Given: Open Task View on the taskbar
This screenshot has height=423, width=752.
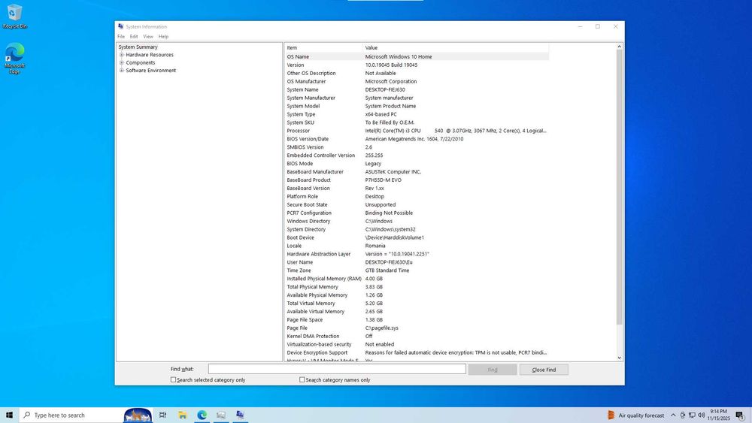Looking at the screenshot, I should 163,415.
